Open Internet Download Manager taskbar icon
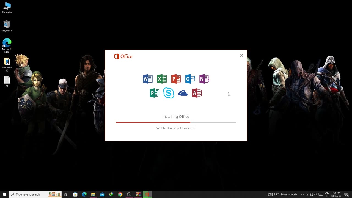The width and height of the screenshot is (352, 198). [x=111, y=194]
